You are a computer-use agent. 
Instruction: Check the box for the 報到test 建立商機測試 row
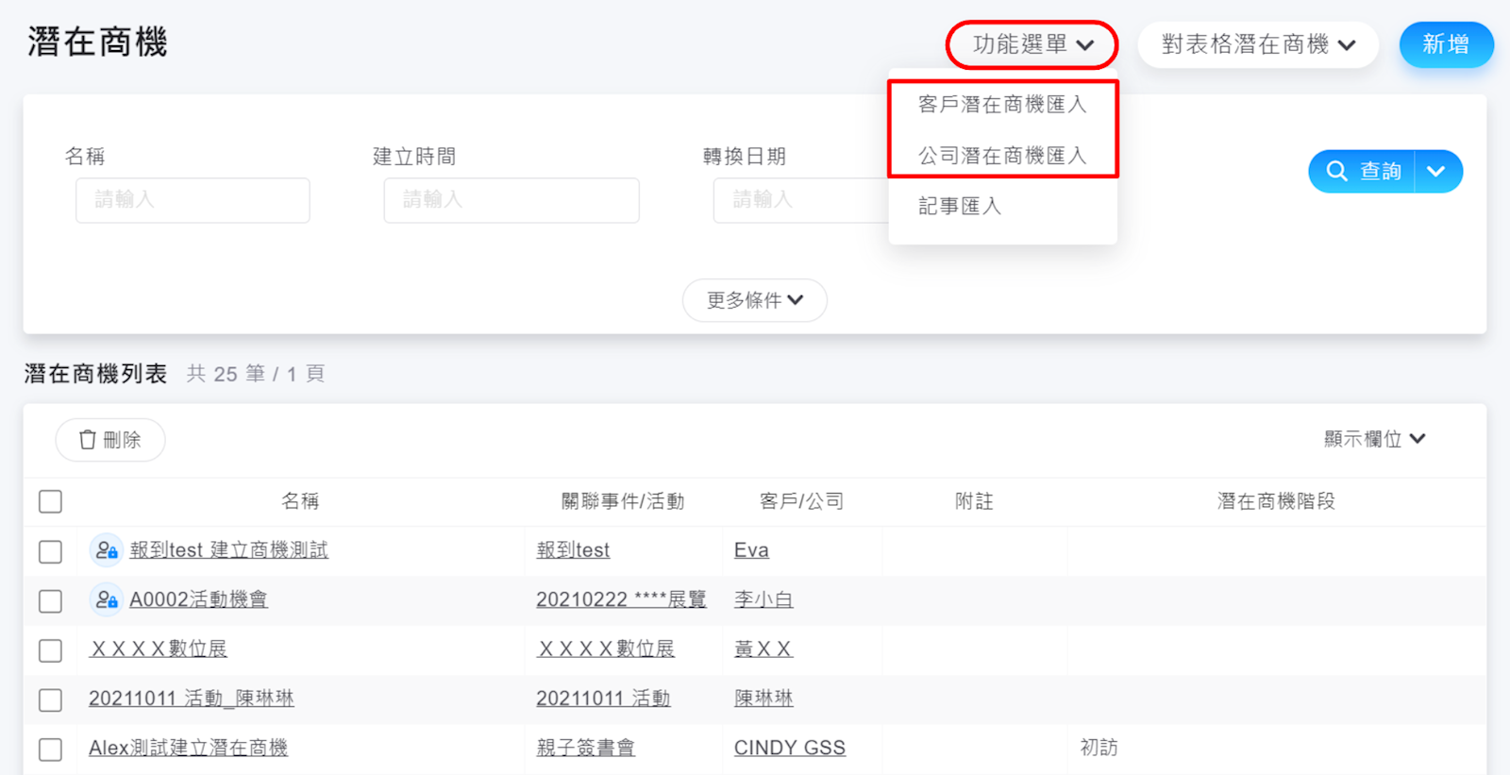(x=51, y=551)
